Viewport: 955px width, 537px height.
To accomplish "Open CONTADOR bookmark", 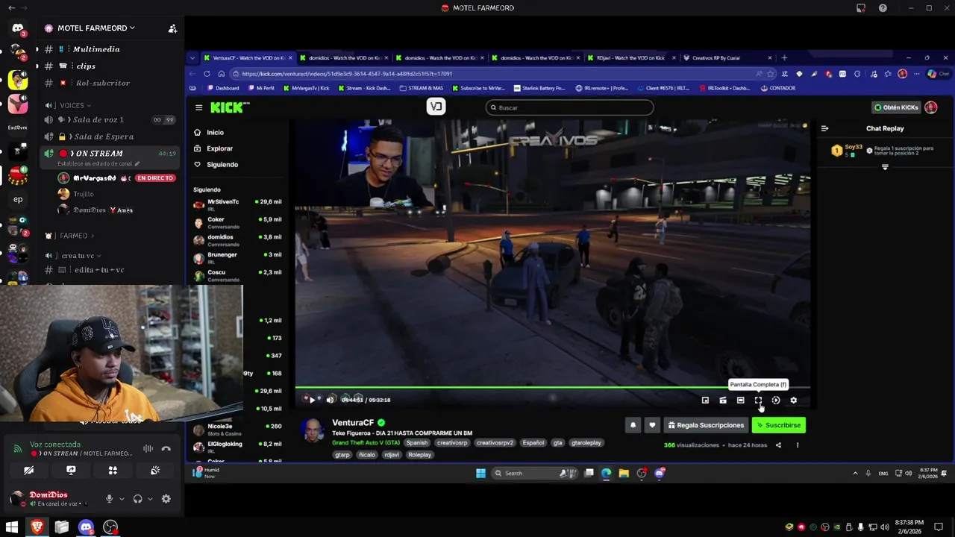I will [778, 88].
